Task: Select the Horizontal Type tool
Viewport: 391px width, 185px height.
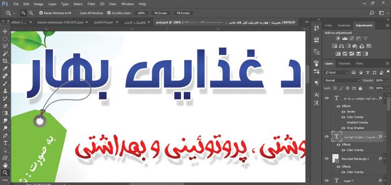Action: 5,143
